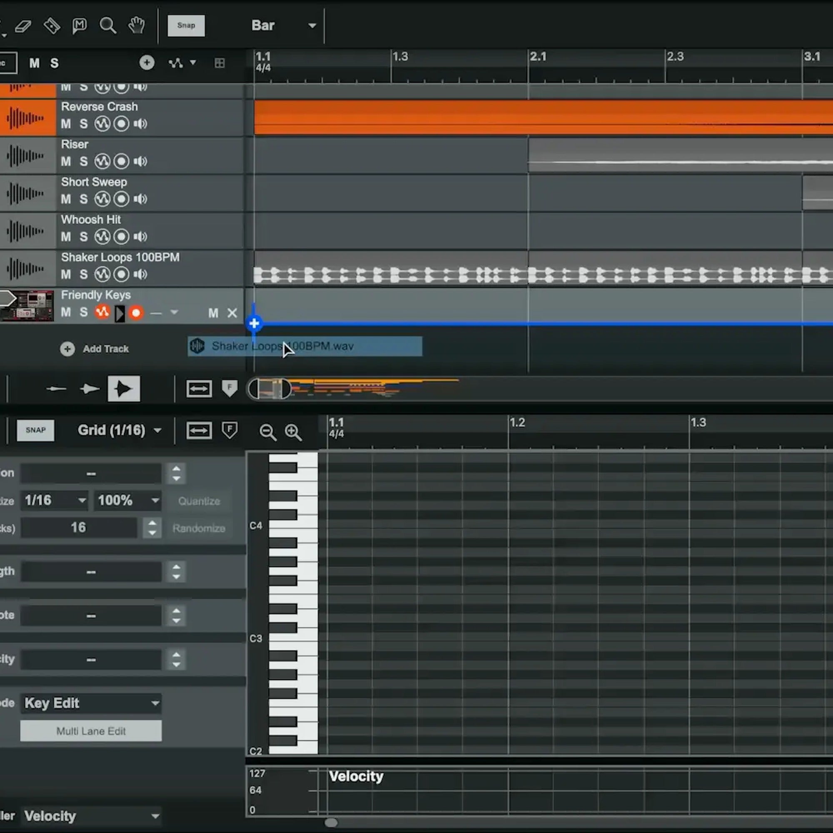Open the 1/16 quantize value dropdown

click(x=55, y=501)
